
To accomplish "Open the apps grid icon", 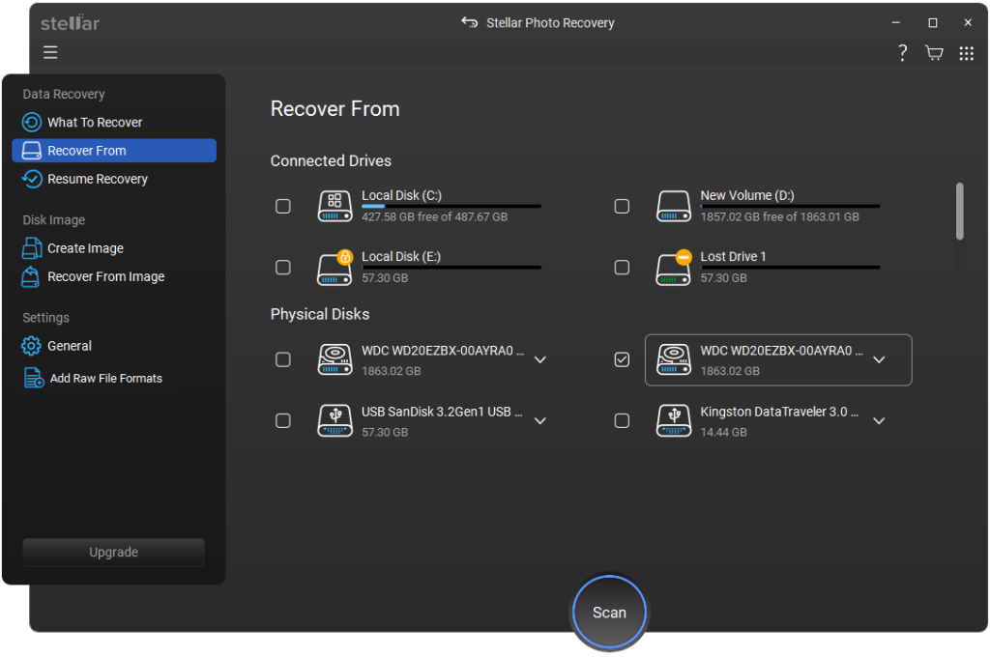I will click(x=967, y=54).
